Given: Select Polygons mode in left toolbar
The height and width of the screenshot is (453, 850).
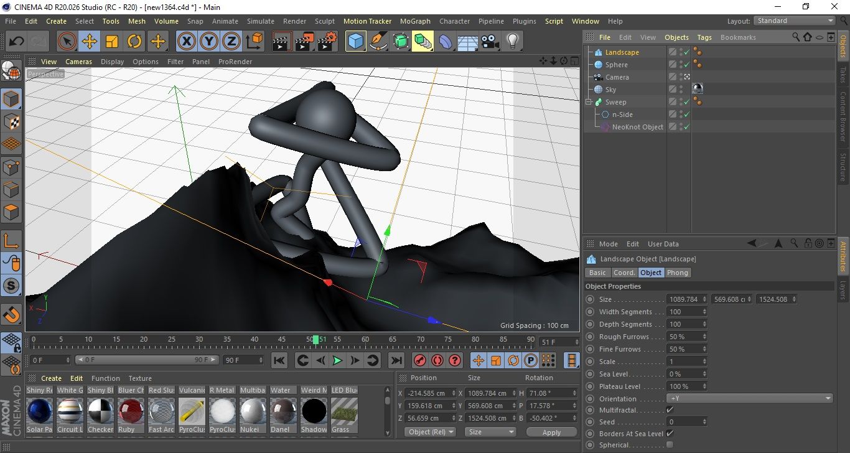Looking at the screenshot, I should (x=11, y=212).
